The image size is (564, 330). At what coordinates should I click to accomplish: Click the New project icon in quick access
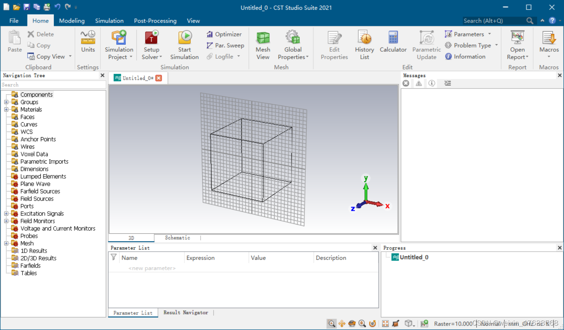coord(6,7)
